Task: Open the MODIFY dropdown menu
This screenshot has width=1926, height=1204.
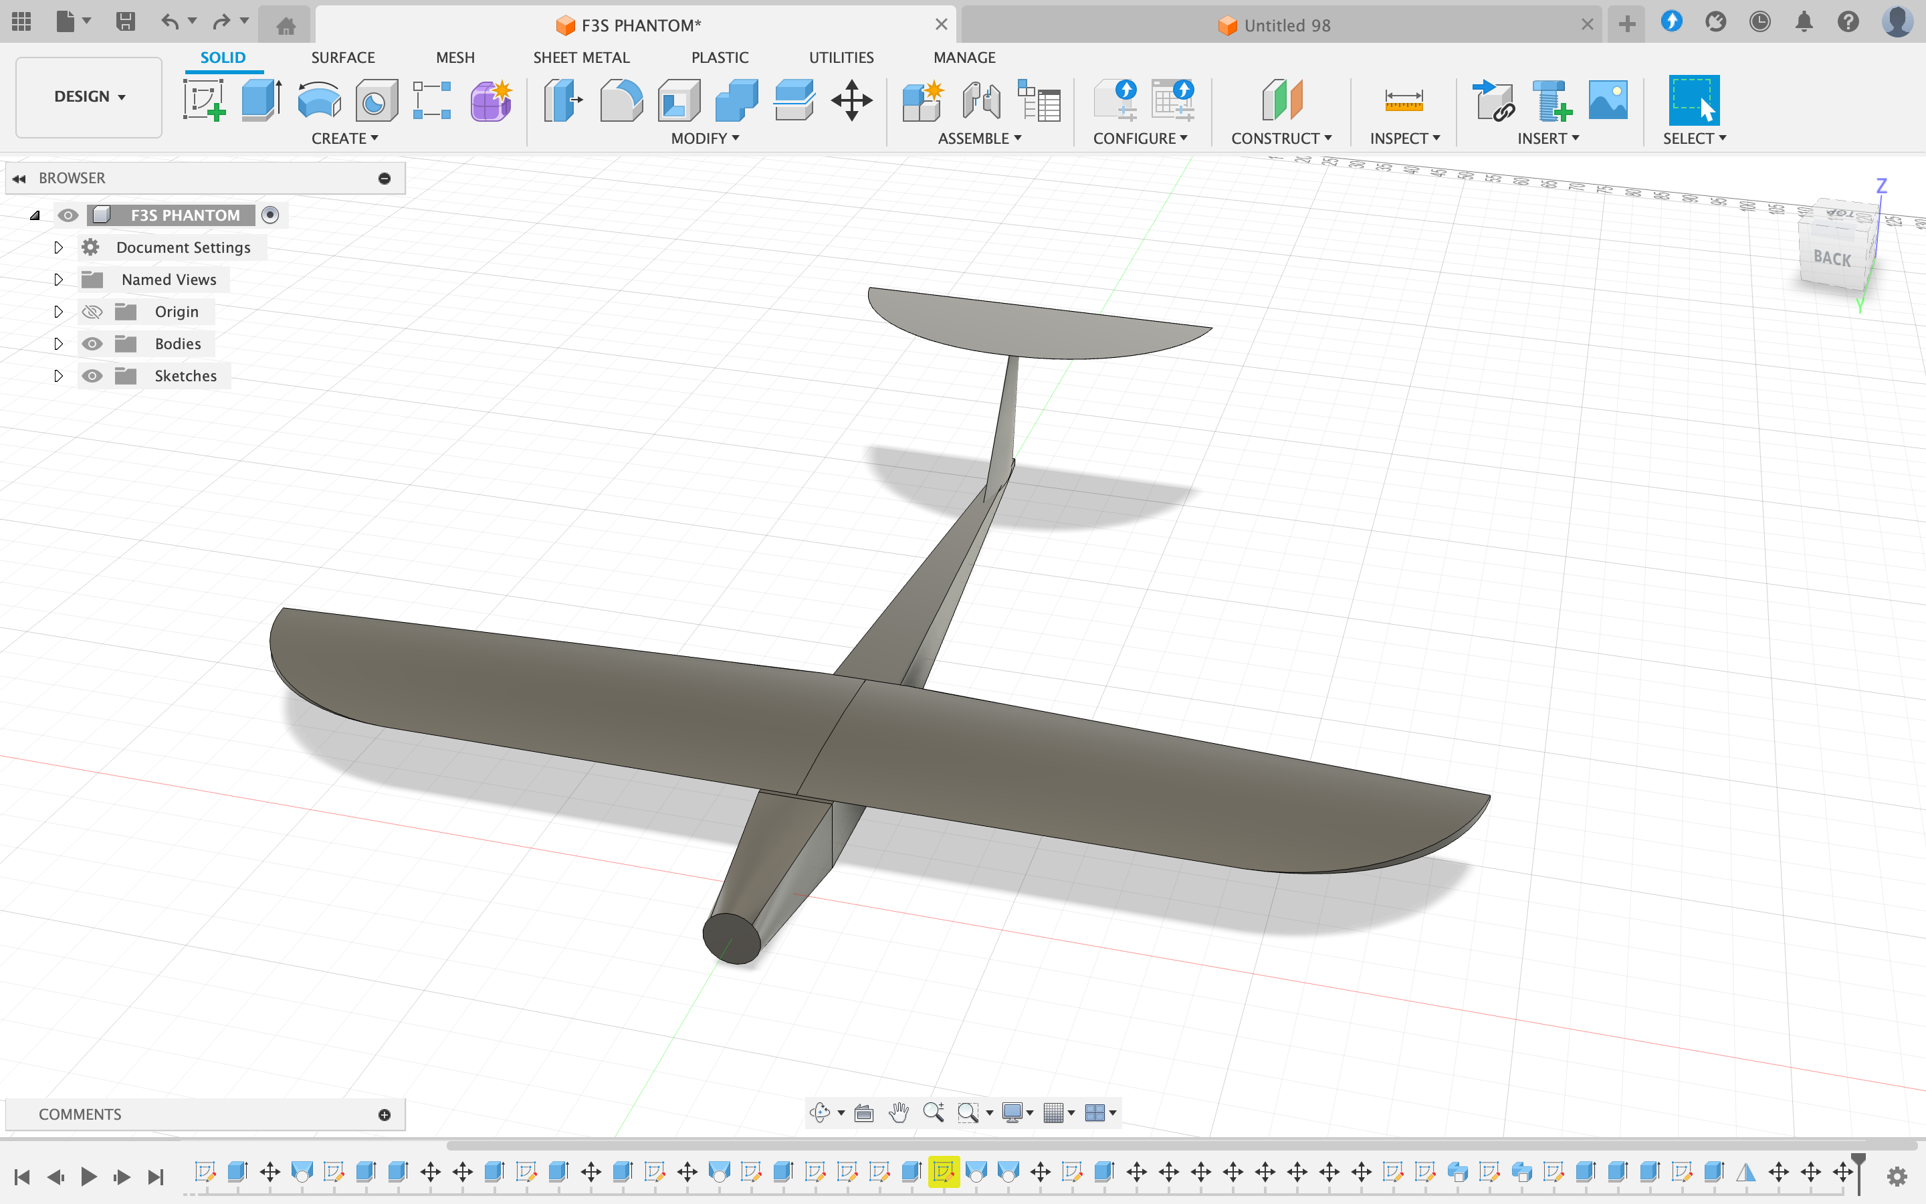Action: pyautogui.click(x=705, y=138)
